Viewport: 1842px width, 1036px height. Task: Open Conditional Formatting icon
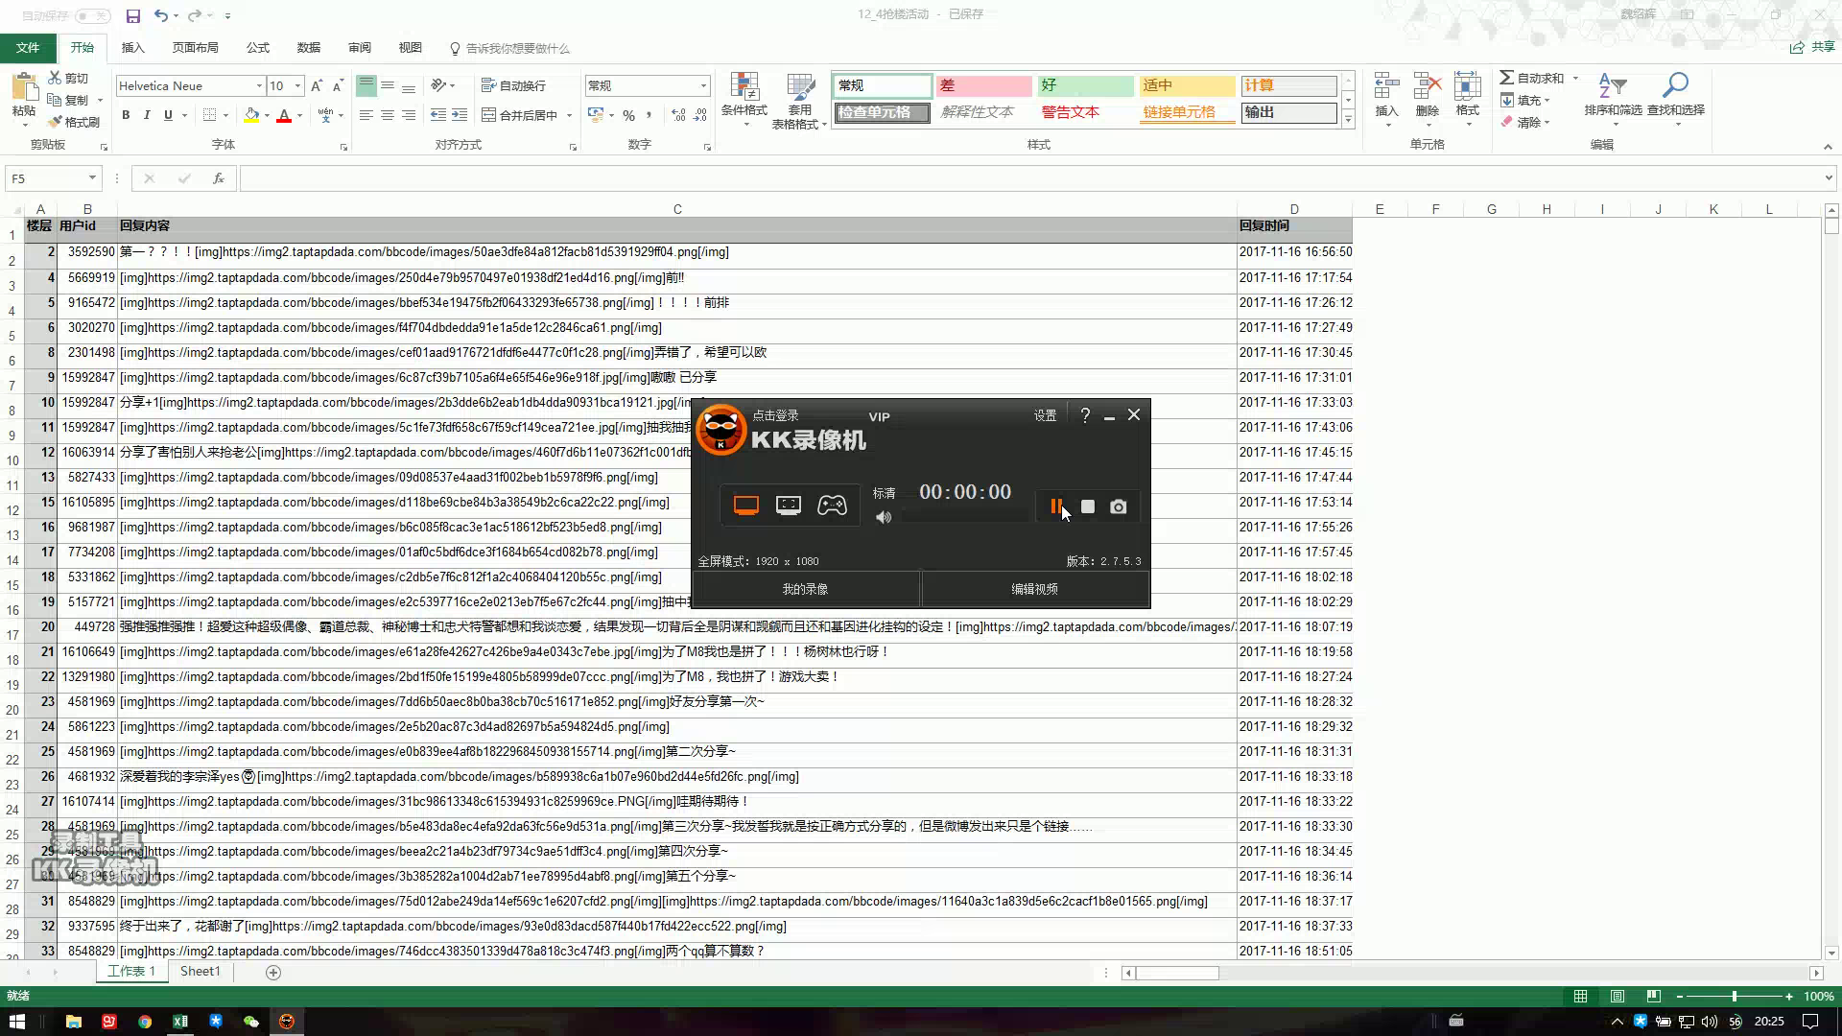click(744, 86)
